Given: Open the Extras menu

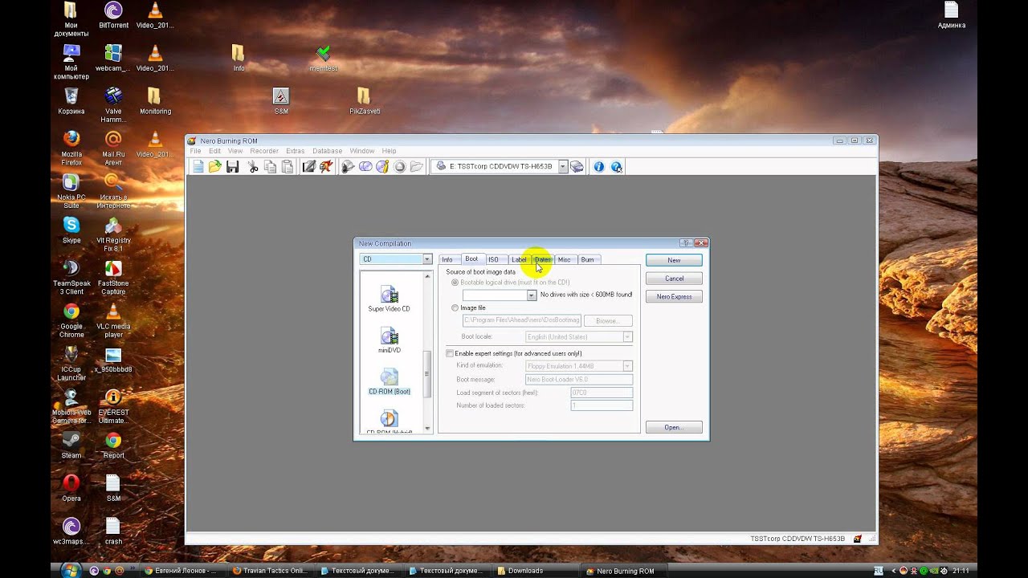Looking at the screenshot, I should pyautogui.click(x=296, y=151).
